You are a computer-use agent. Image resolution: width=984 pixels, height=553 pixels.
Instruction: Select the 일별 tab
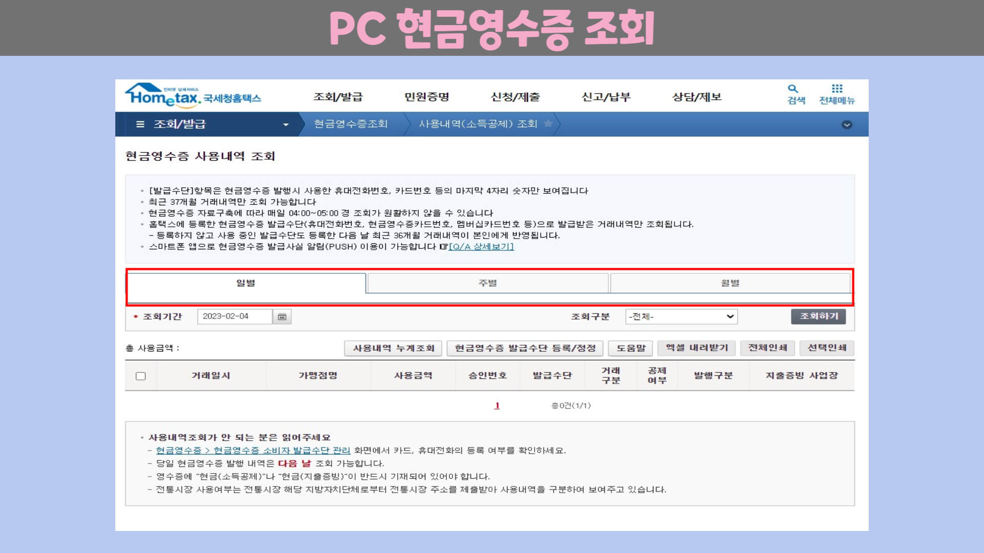[x=246, y=283]
